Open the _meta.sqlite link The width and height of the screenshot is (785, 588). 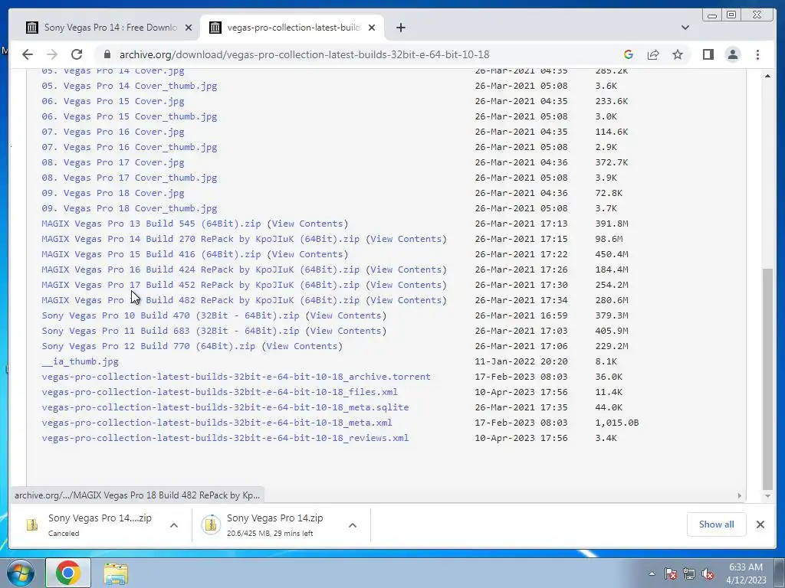[x=225, y=407]
